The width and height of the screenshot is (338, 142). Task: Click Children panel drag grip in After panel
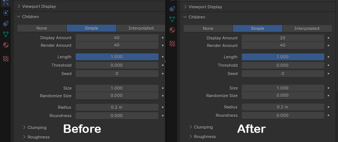click(x=331, y=17)
